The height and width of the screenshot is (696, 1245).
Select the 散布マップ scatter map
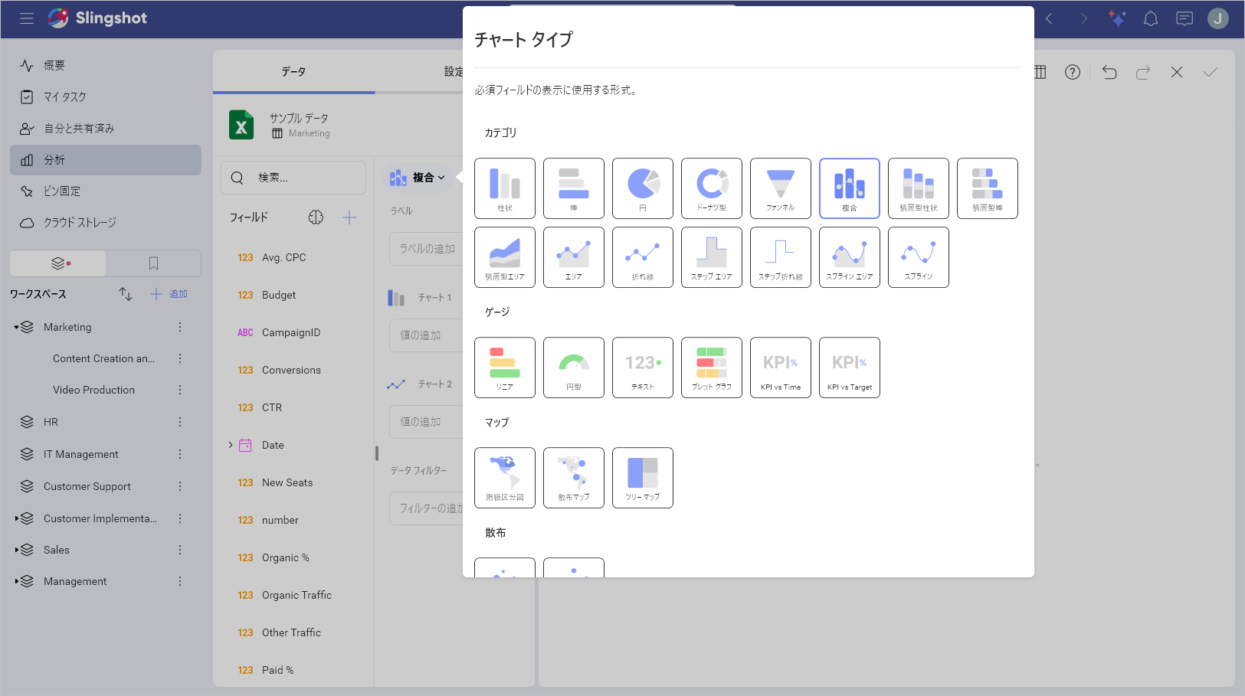click(574, 478)
